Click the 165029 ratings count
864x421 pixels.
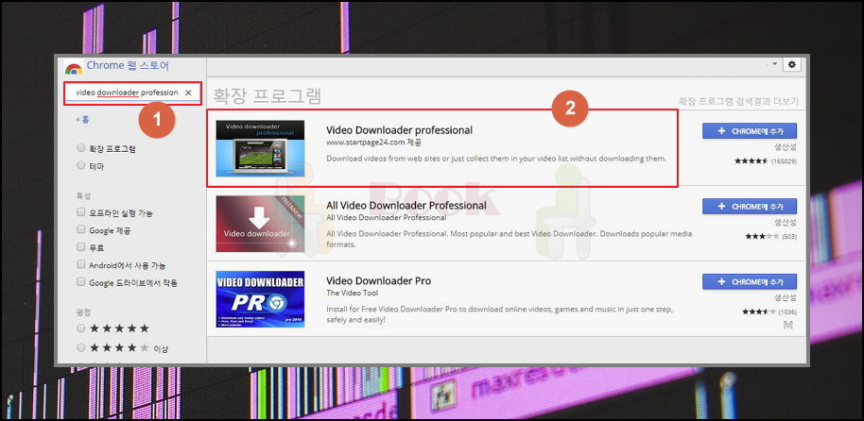784,161
